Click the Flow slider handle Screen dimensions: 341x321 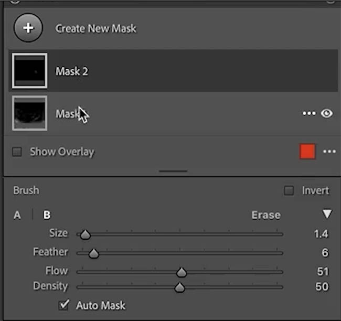[x=182, y=272]
